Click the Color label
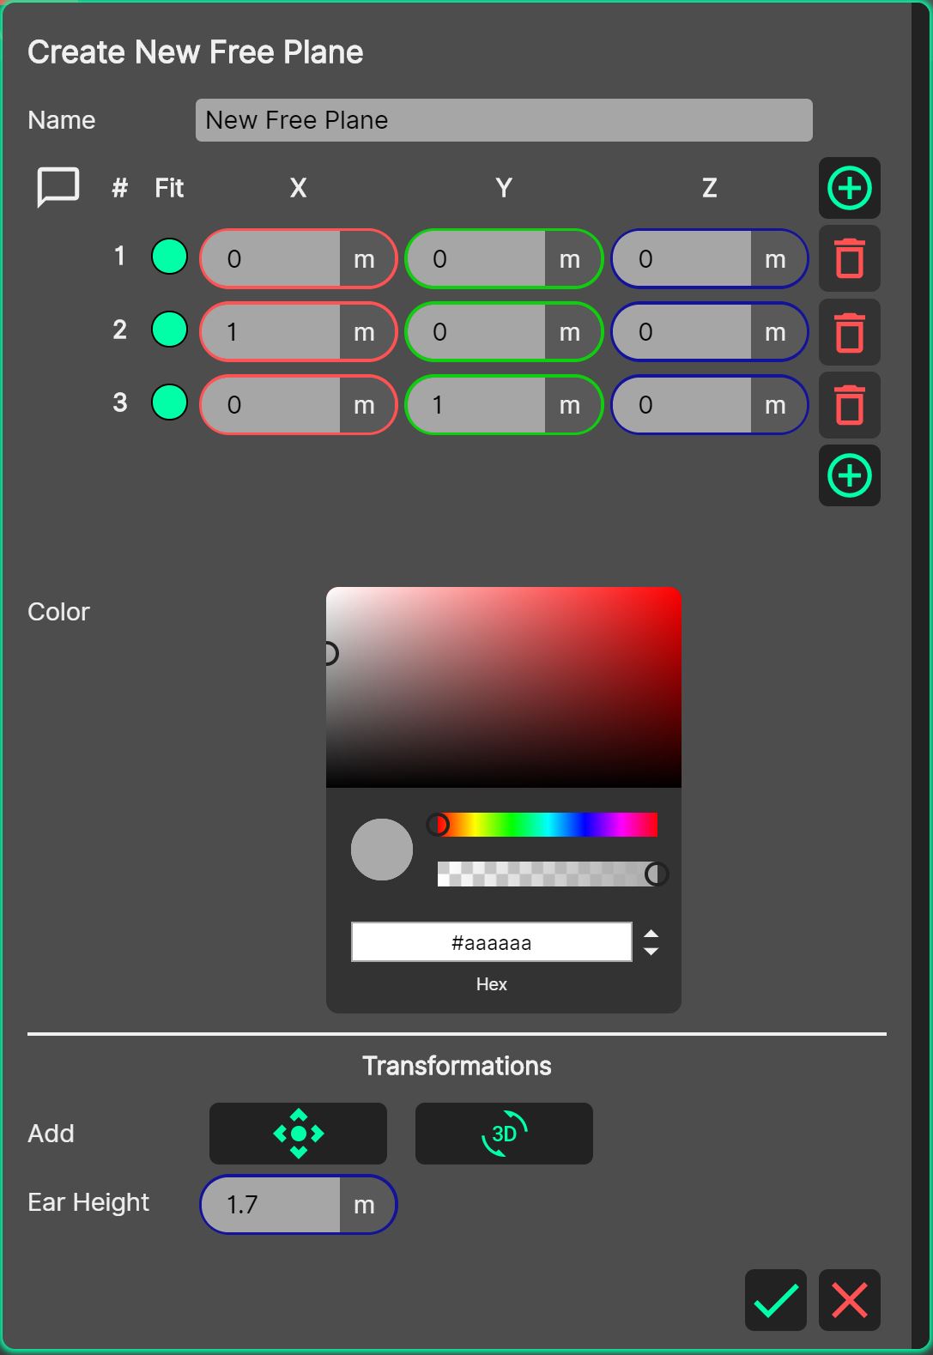Screen dimensions: 933x1355 coord(58,612)
